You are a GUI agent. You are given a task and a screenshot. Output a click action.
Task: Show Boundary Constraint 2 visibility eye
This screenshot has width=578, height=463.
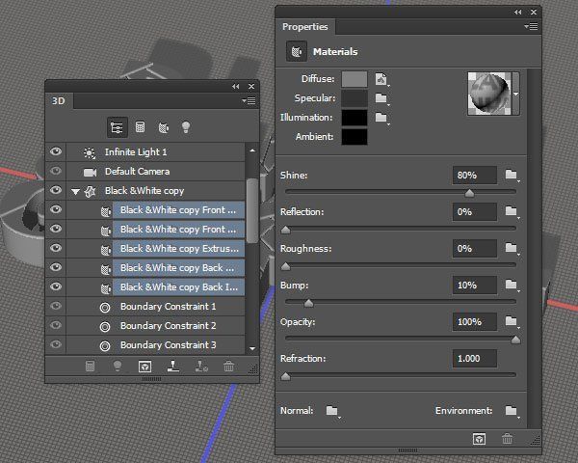point(56,325)
